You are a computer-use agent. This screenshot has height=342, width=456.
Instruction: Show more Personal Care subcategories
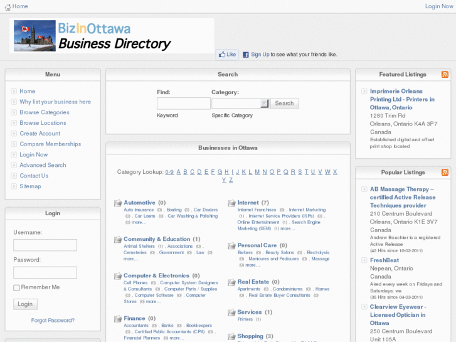click(252, 265)
